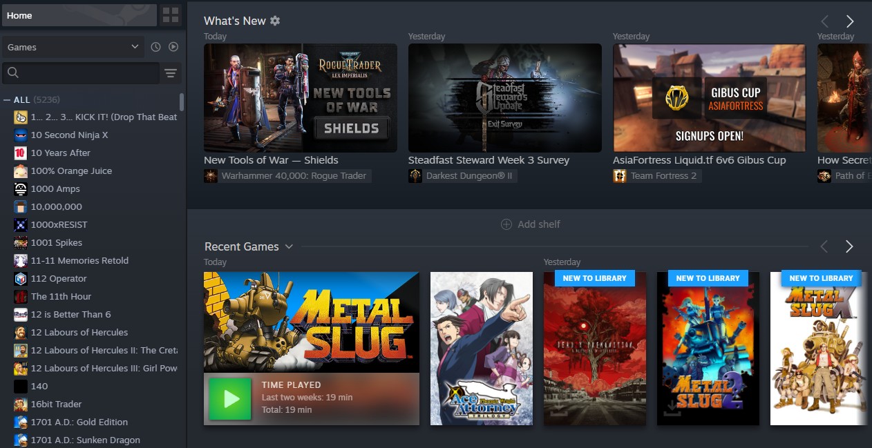Open AsiaFortress Liquid.tf 6v6 Gibus Cup headline

tap(699, 160)
